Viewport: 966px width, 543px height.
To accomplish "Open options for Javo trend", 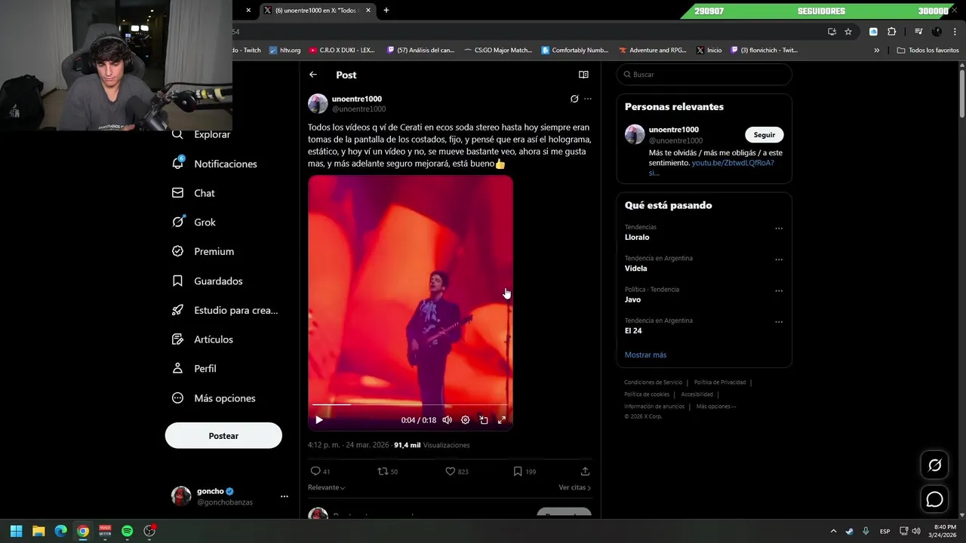I will click(779, 291).
